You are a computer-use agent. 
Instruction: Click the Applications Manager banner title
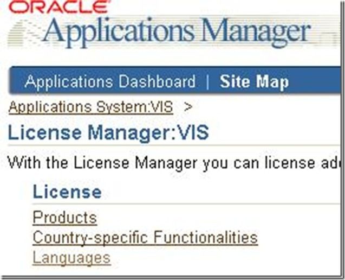[x=176, y=32]
